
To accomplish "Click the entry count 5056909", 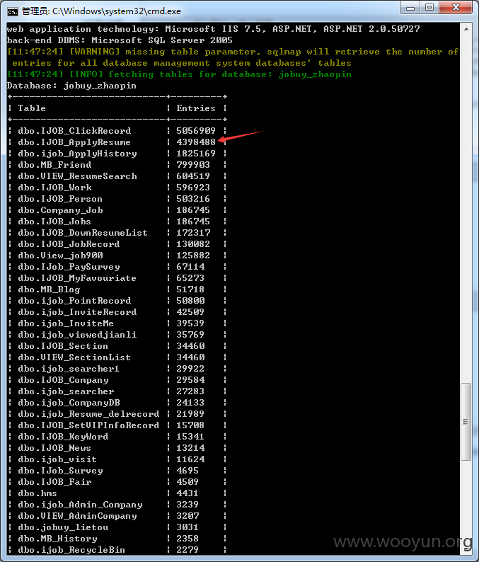I will point(196,131).
